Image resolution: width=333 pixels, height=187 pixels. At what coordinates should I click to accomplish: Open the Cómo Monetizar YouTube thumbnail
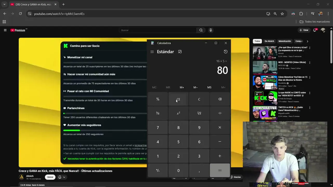pos(265,82)
